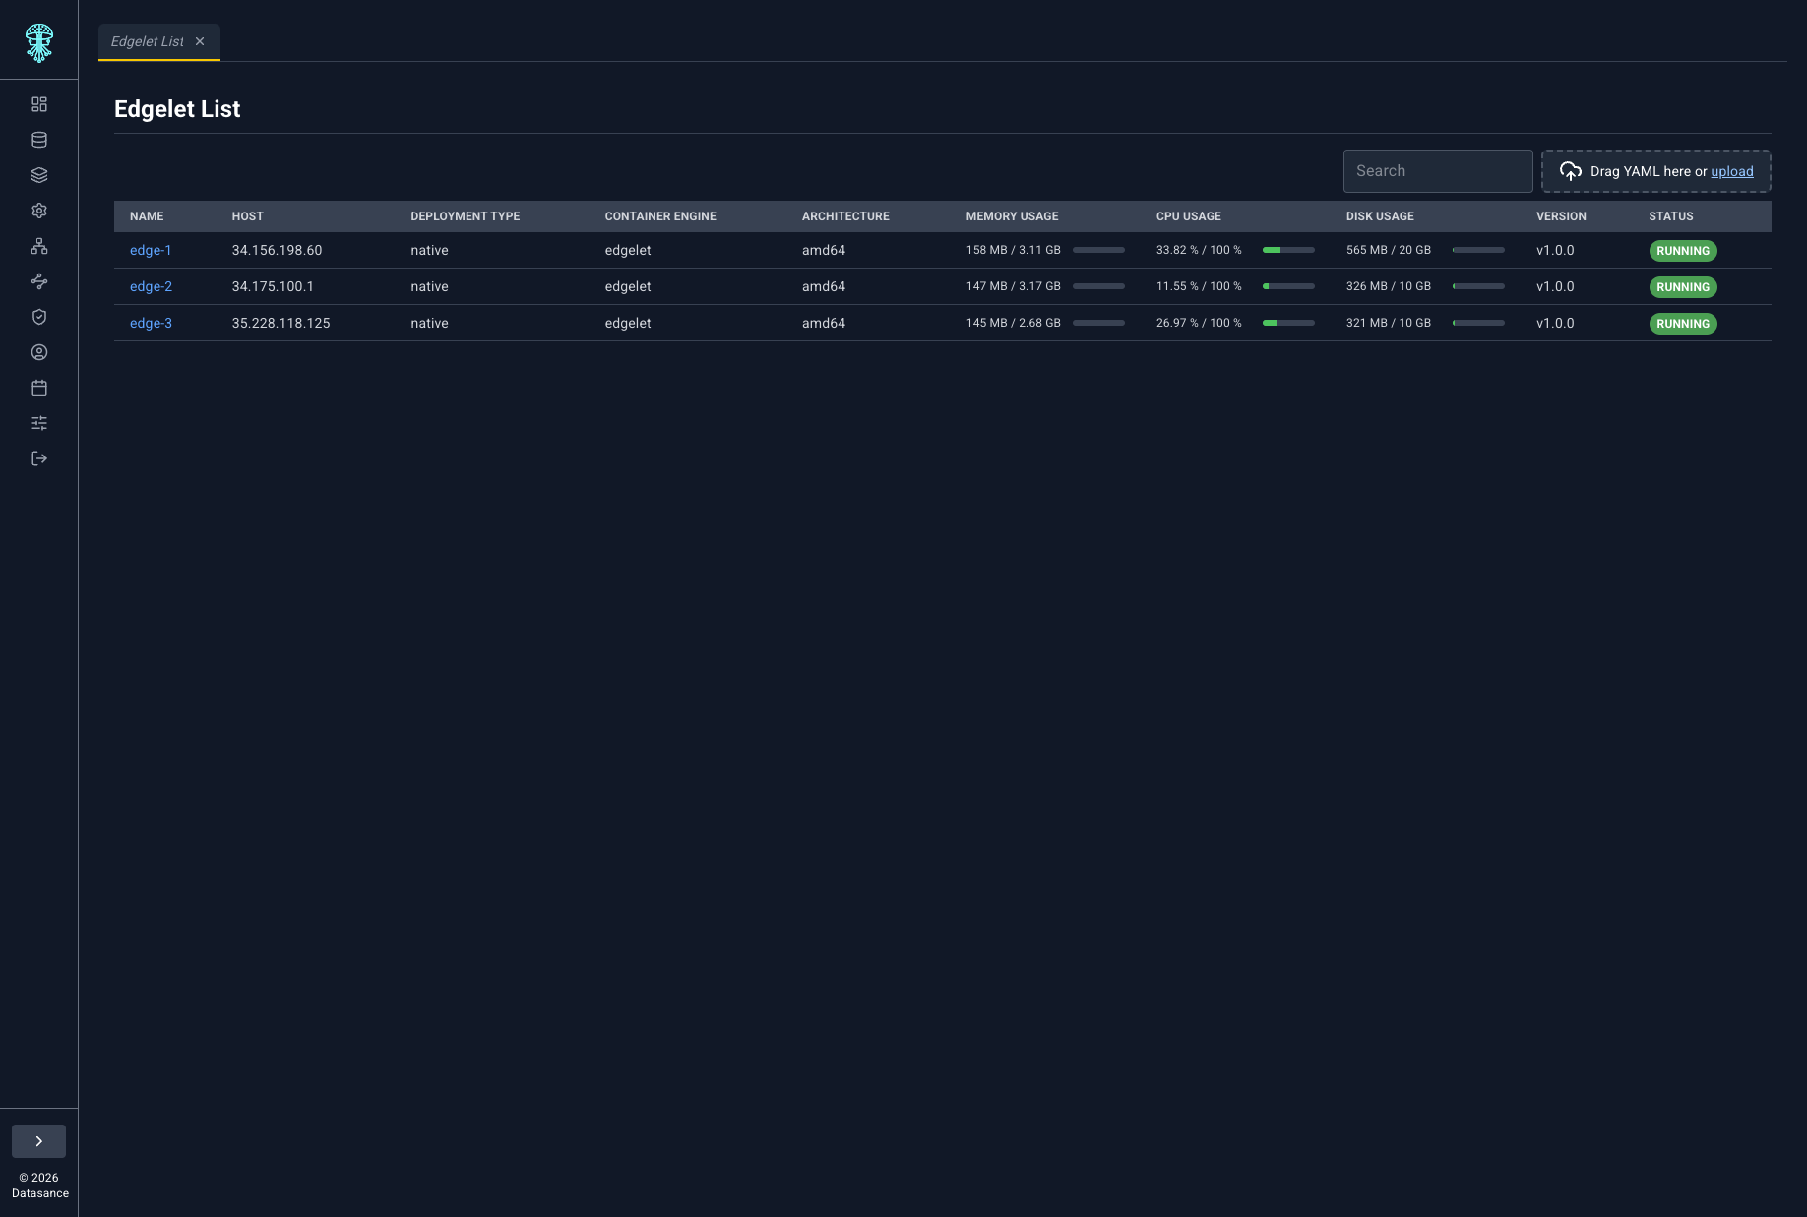Click the edge-3 disk usage bar
The image size is (1807, 1217).
click(1478, 323)
